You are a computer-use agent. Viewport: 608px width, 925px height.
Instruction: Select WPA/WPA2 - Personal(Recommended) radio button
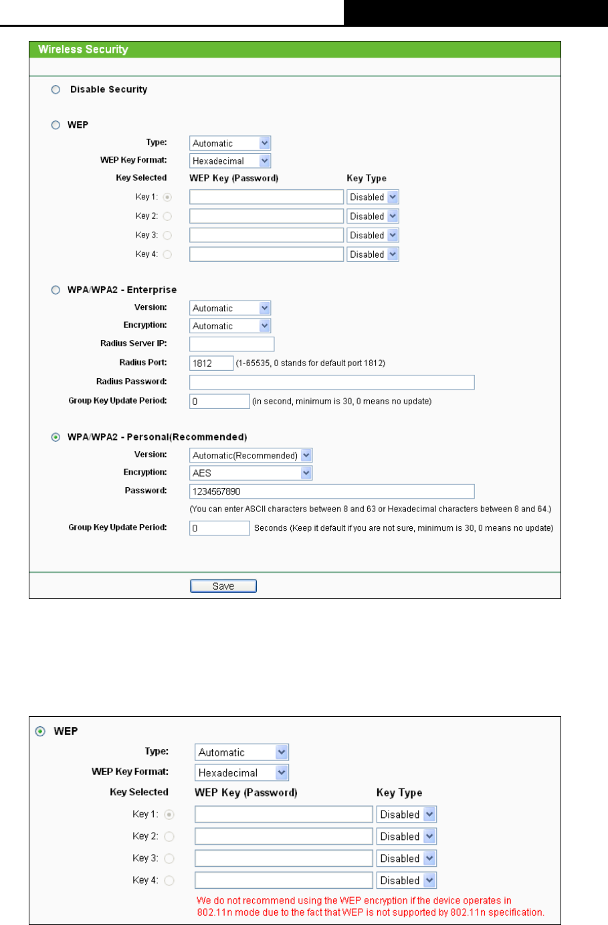56,437
